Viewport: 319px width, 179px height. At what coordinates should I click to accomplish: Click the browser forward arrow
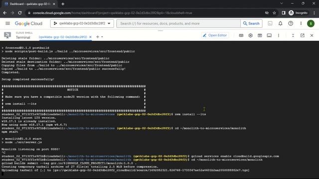point(12,13)
